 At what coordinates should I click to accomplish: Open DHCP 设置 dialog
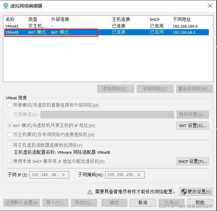click(192, 161)
